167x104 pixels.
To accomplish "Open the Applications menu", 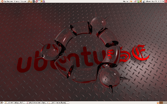I will pos(8,1).
